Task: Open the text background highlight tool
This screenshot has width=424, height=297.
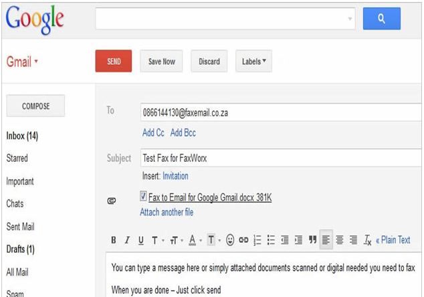Action: (211, 239)
